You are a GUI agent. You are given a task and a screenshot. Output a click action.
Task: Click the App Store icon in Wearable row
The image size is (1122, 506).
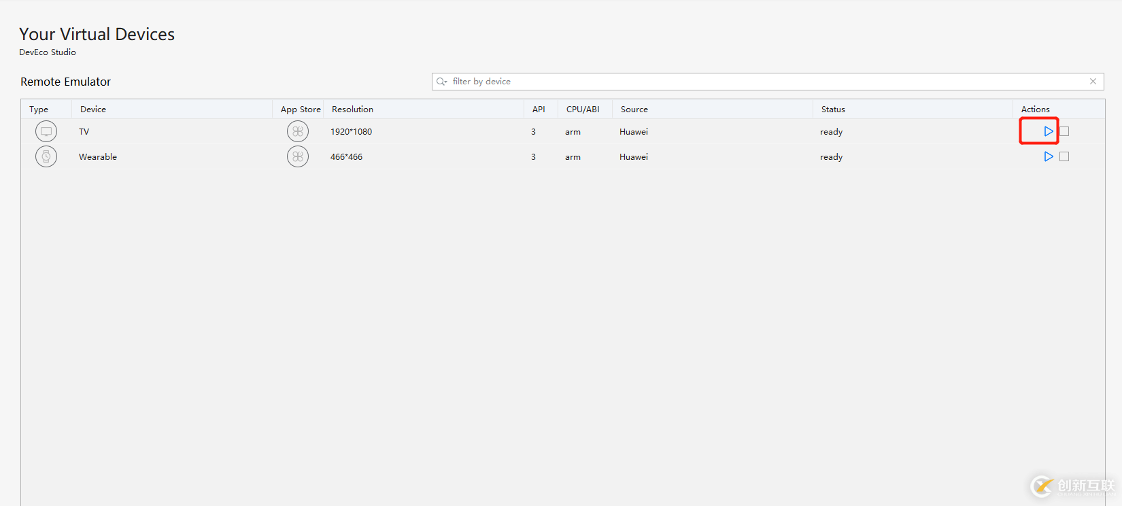coord(298,156)
